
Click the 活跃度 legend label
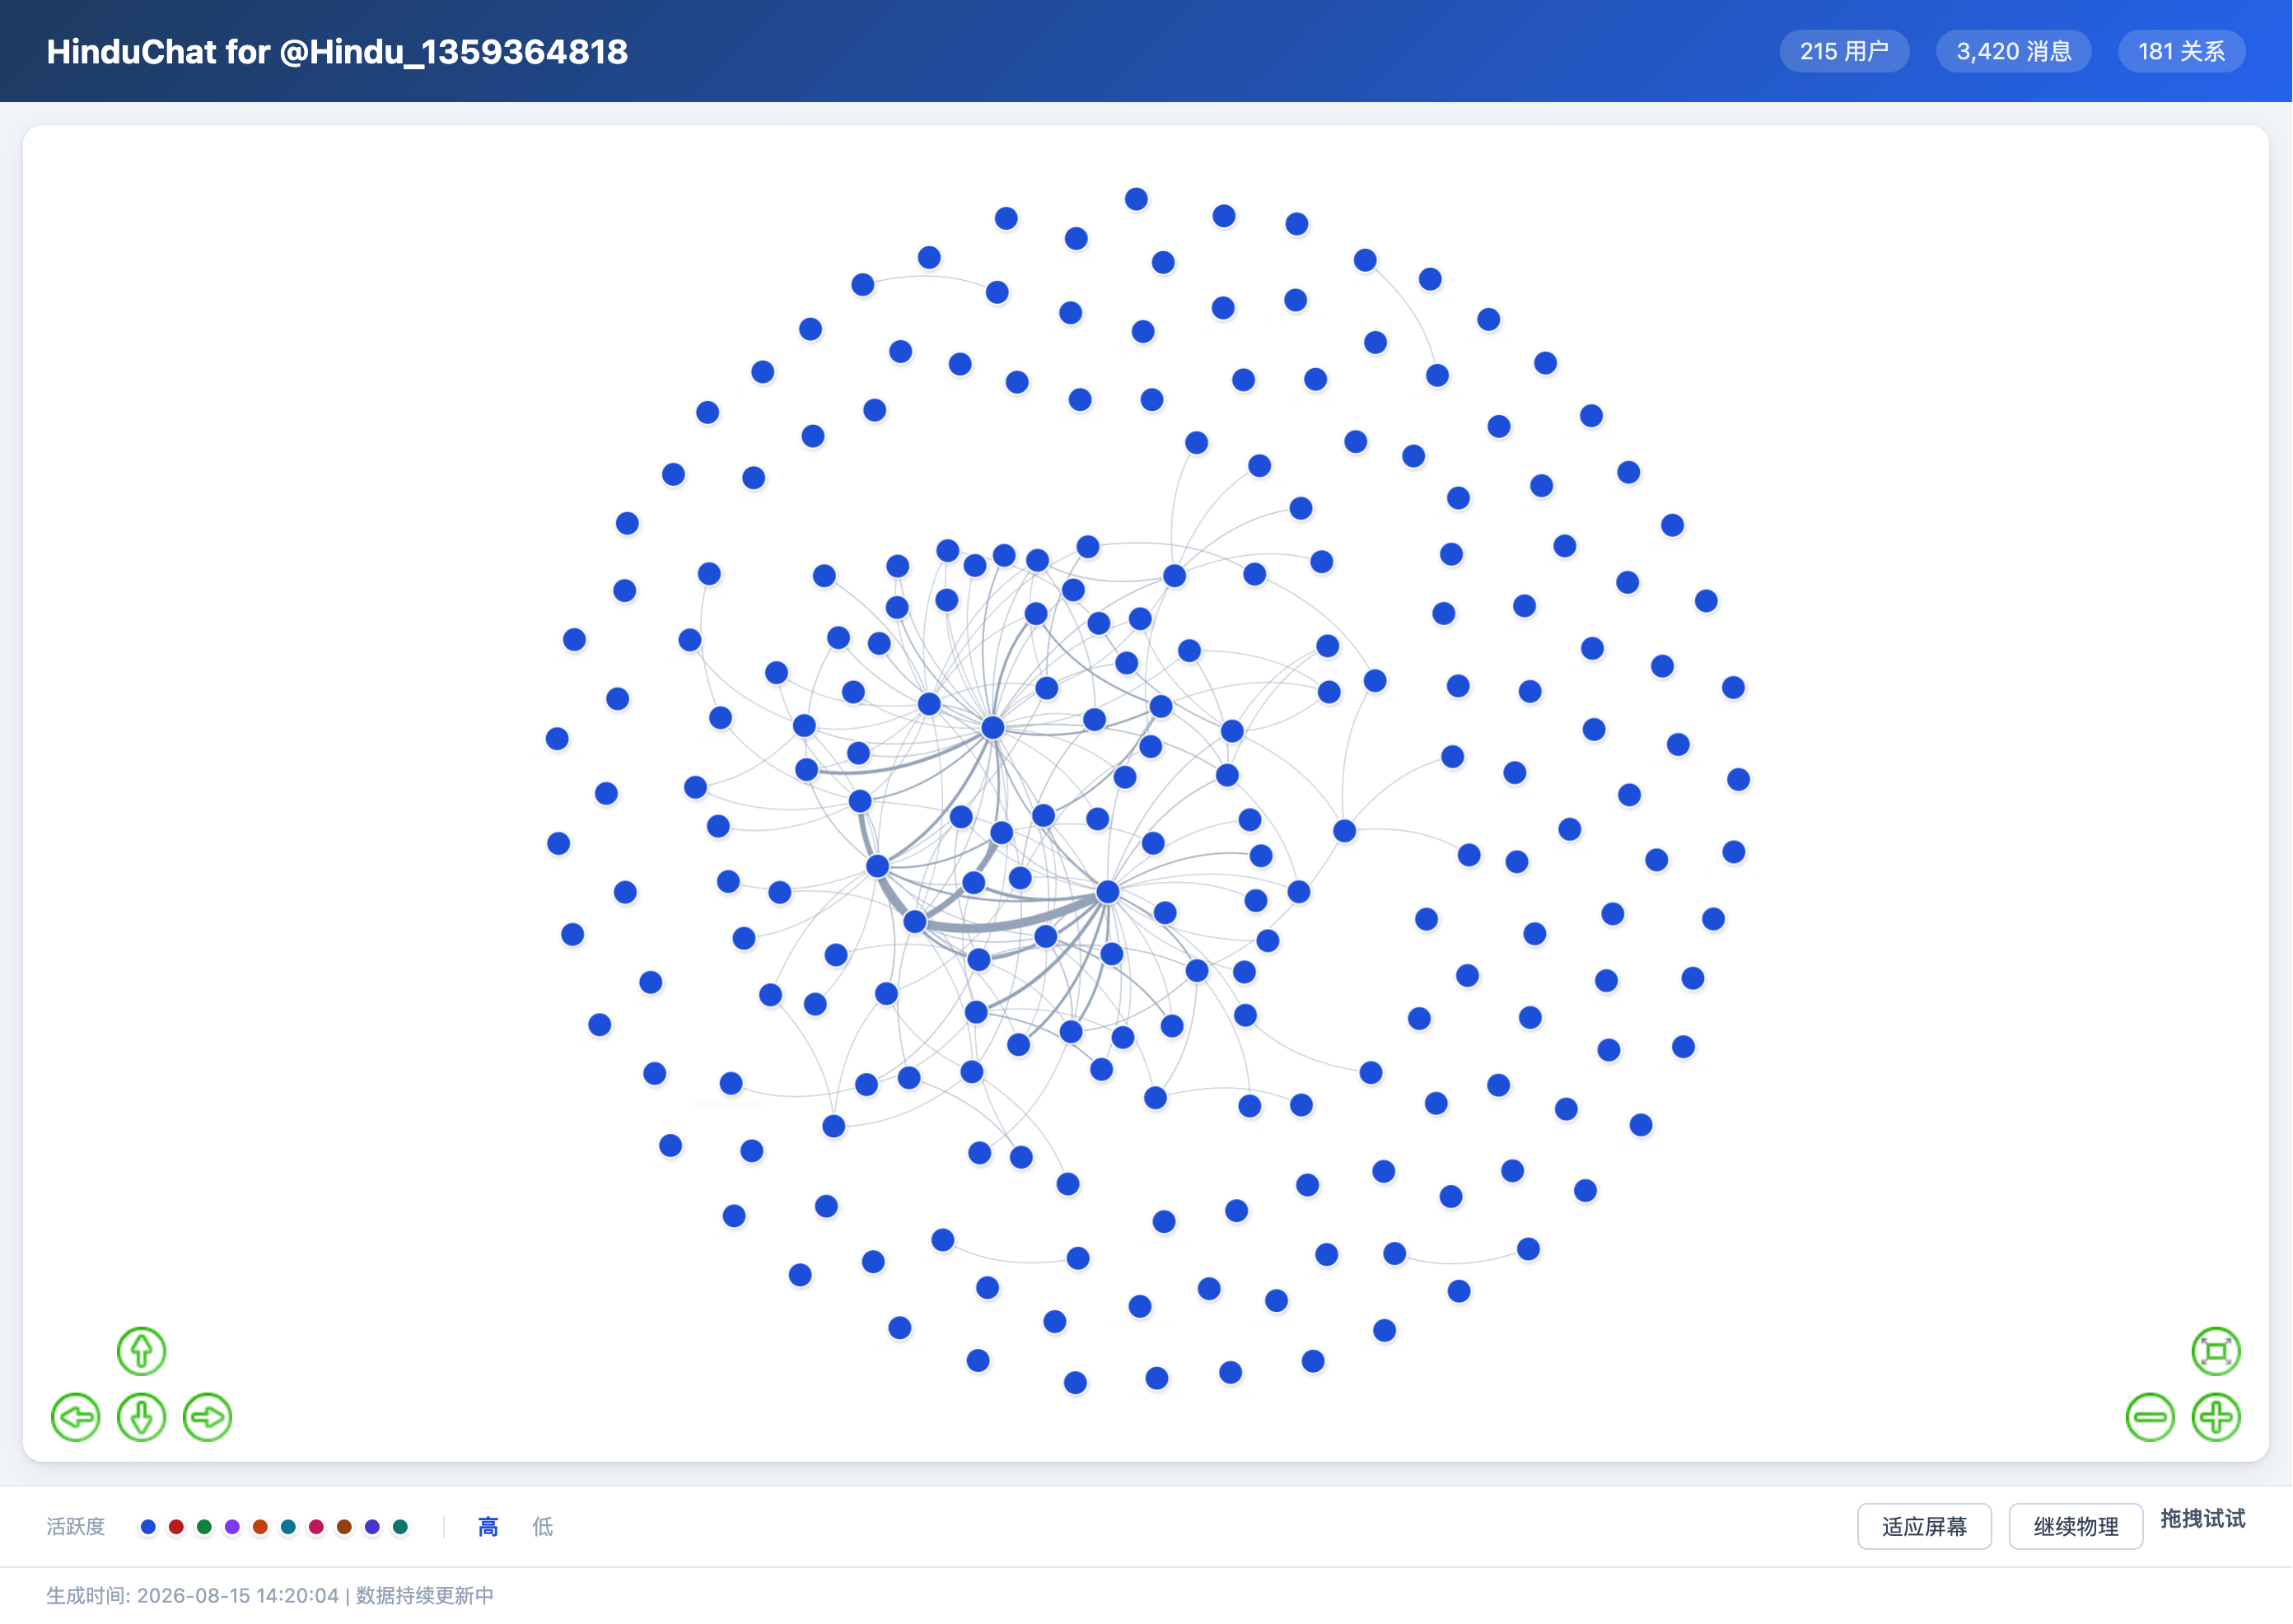pos(76,1526)
